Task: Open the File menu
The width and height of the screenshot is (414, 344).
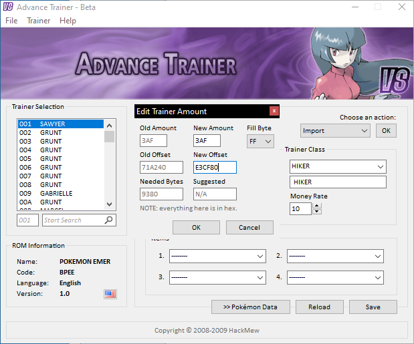Action: [x=11, y=21]
